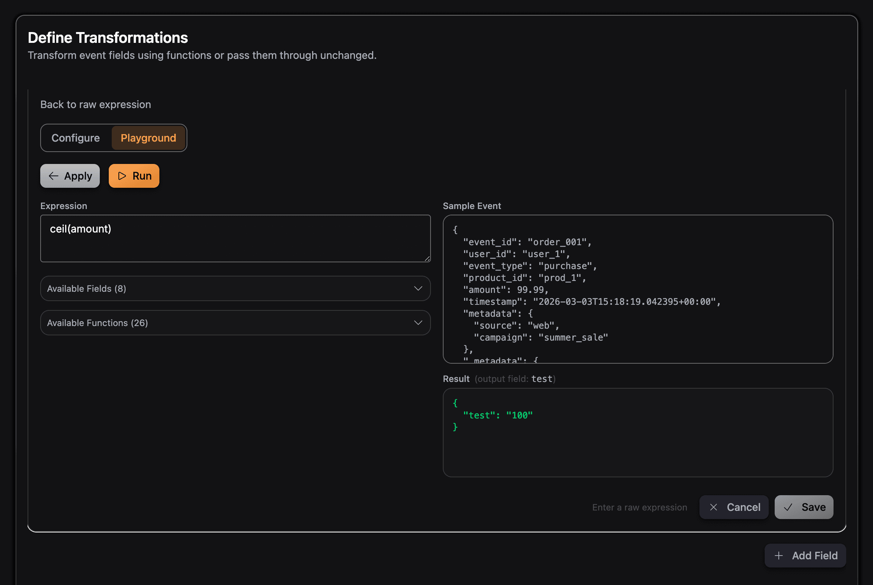Click the Back to raw expression link

coord(95,104)
